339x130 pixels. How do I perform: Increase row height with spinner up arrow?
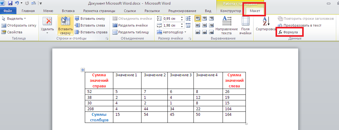(x=182, y=17)
